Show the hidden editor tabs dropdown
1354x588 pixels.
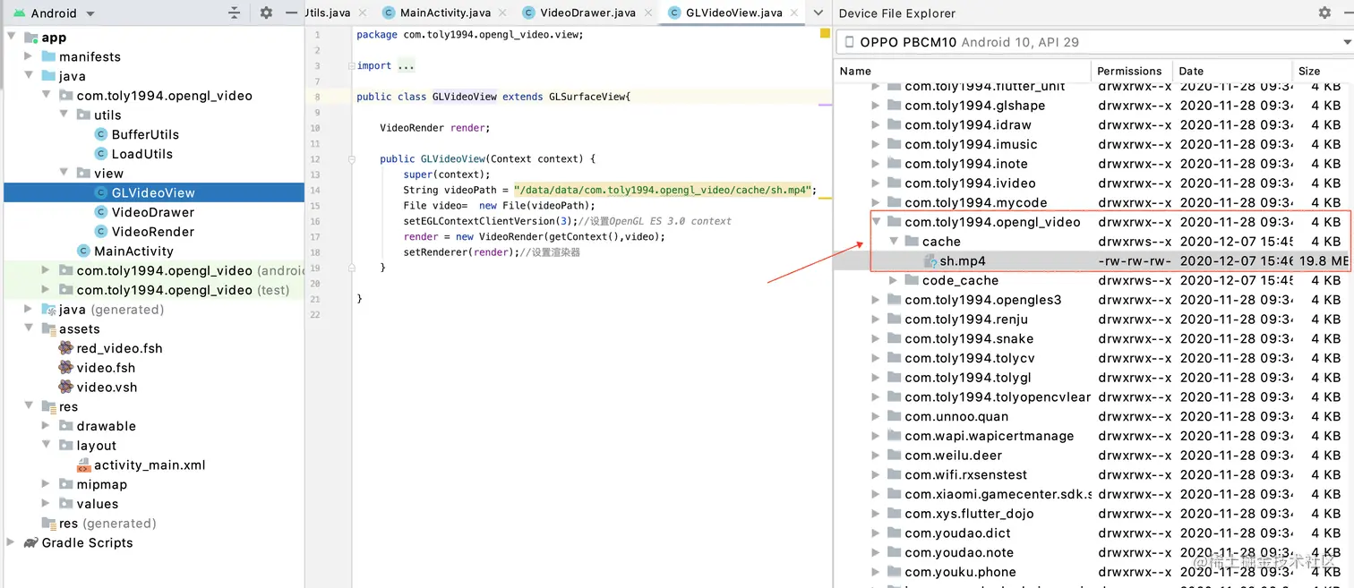818,13
